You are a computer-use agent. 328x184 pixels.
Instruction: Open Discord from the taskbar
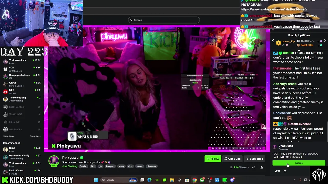point(232,180)
